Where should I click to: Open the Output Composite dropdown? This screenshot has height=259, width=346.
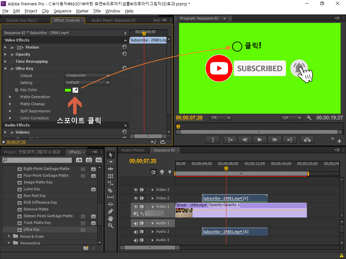click(x=88, y=76)
